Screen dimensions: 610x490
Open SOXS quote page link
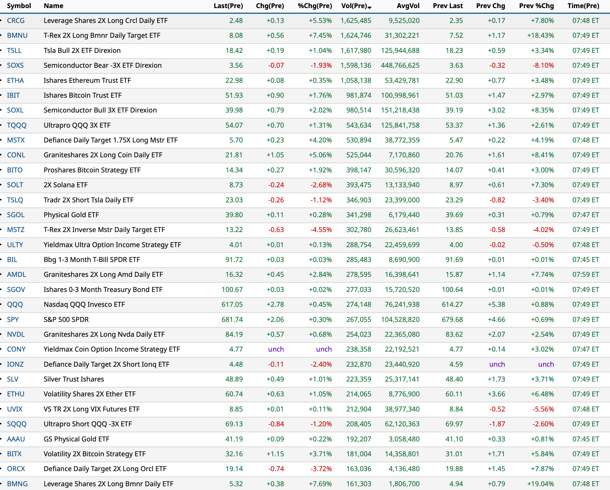(x=15, y=65)
